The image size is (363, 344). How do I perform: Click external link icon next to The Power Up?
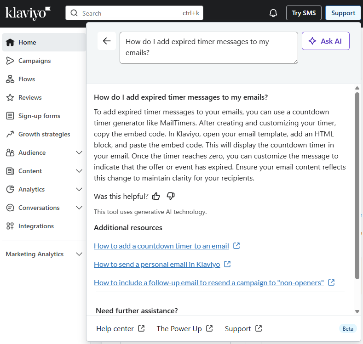pyautogui.click(x=209, y=328)
